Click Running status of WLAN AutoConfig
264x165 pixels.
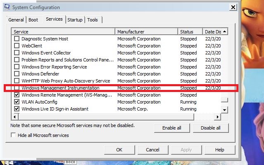[188, 102]
